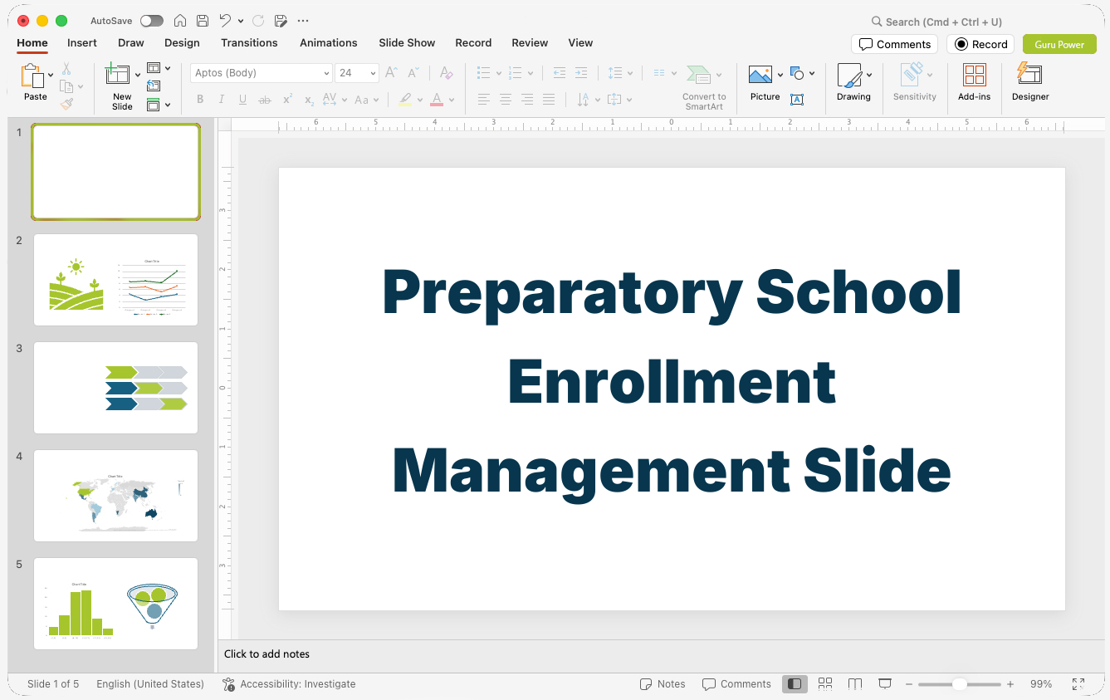The height and width of the screenshot is (700, 1110).
Task: Click the Paste clipboard icon
Action: (x=32, y=76)
